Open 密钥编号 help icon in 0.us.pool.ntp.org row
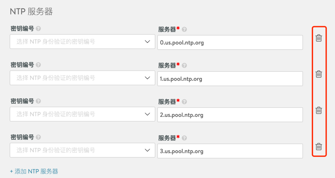Viewport: 335px width, 178px height. point(38,29)
